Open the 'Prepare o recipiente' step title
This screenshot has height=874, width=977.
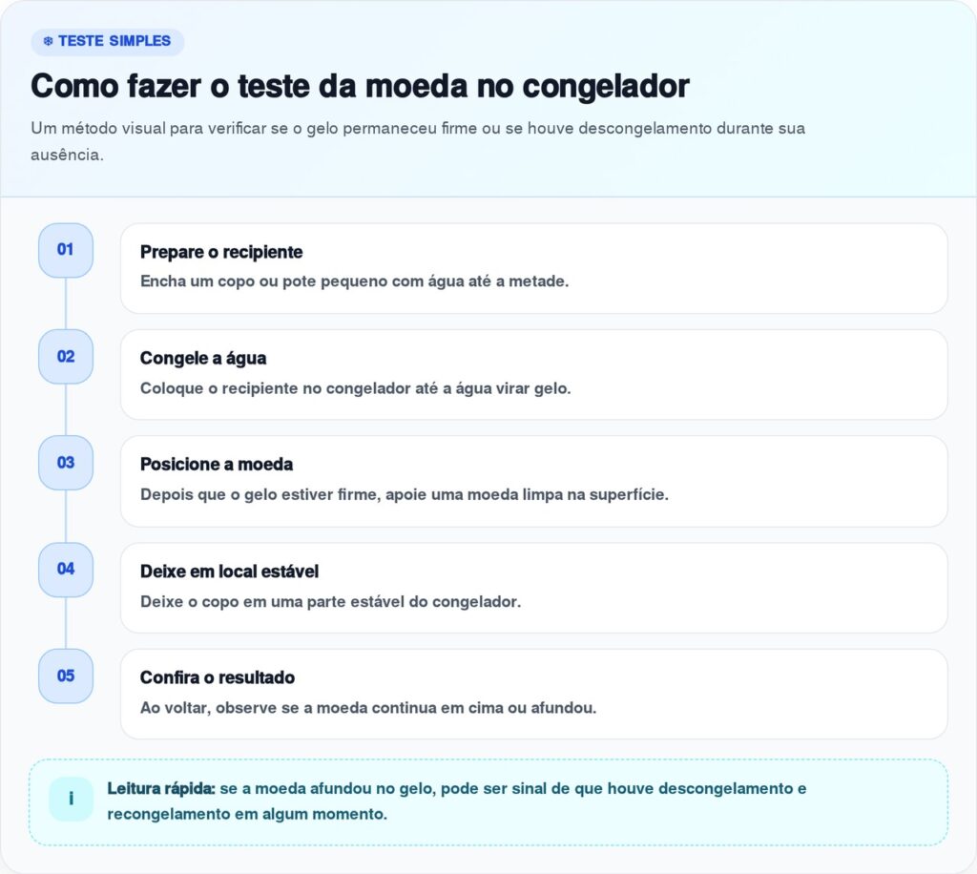point(220,252)
